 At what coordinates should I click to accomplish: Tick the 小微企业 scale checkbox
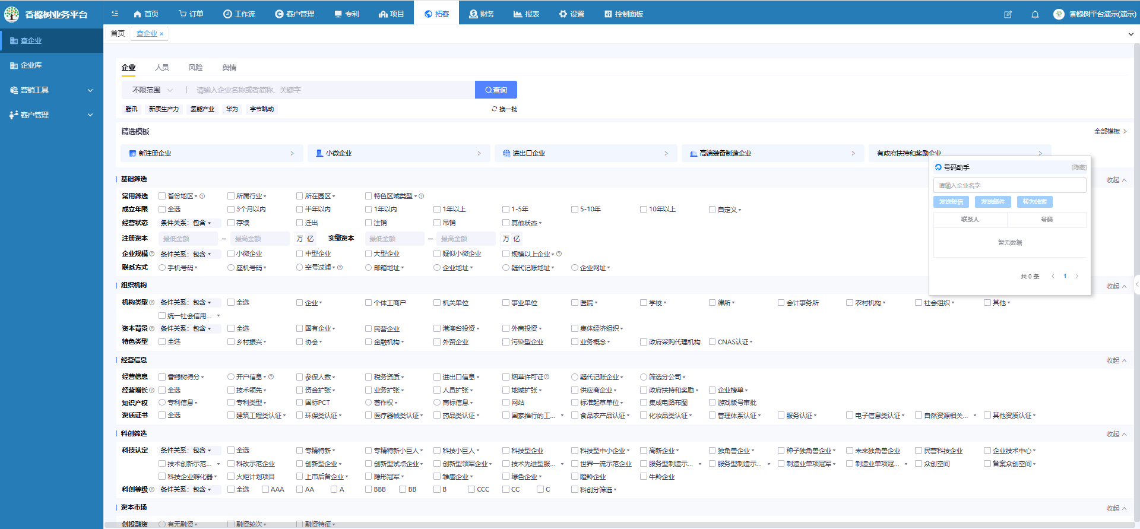(x=231, y=254)
